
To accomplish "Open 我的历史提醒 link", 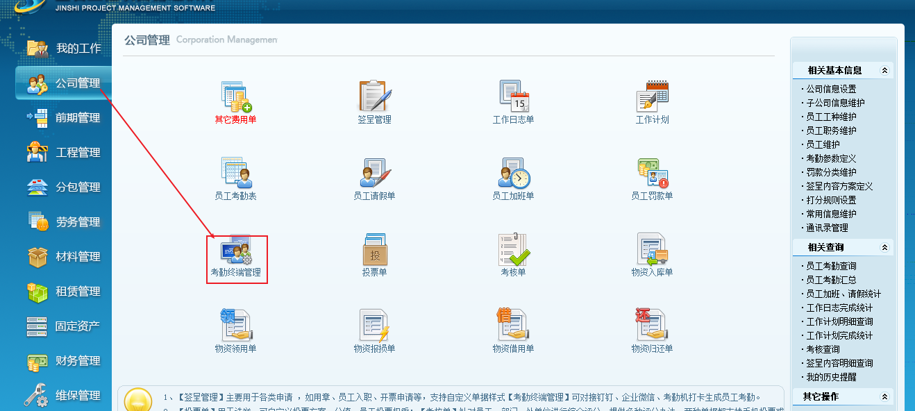I will (x=831, y=377).
